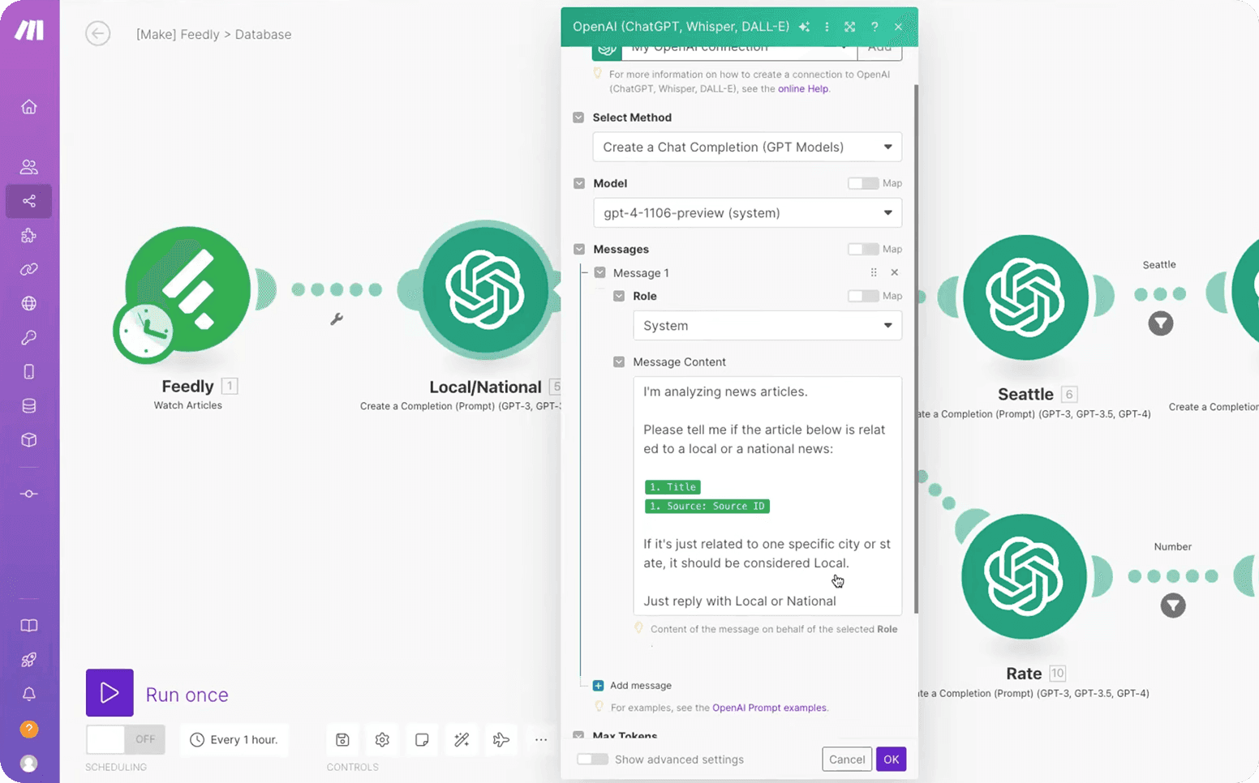Toggle Show advanced settings on
The image size is (1259, 783).
(592, 759)
